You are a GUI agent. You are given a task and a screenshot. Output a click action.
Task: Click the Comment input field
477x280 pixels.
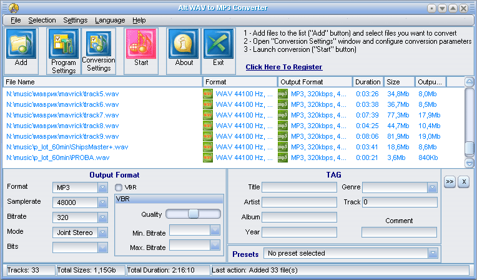point(399,232)
